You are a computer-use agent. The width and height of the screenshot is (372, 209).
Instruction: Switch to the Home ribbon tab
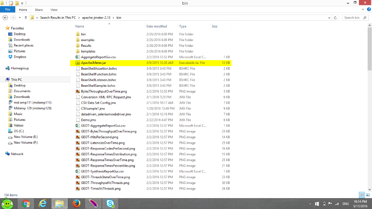point(23,10)
